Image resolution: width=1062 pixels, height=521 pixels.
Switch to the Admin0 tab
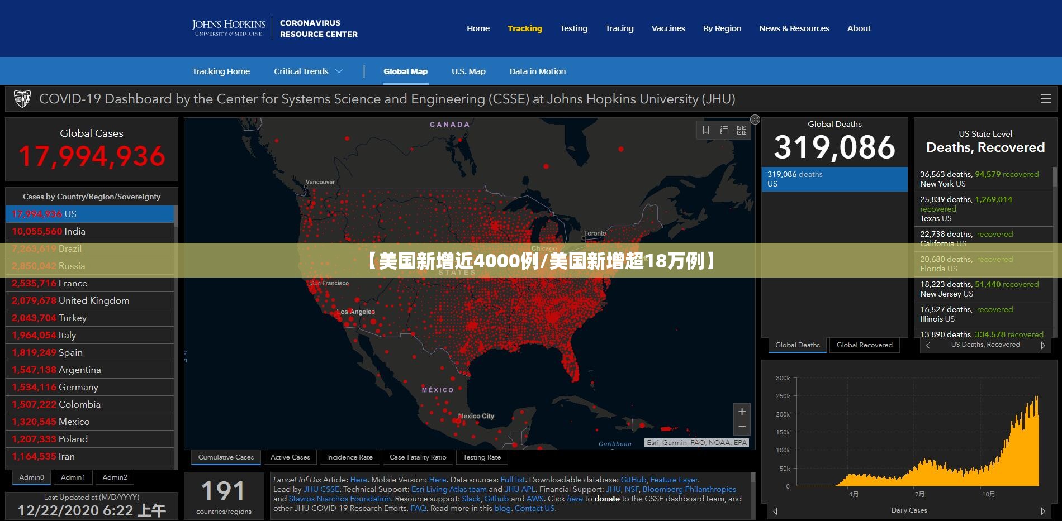coord(31,477)
